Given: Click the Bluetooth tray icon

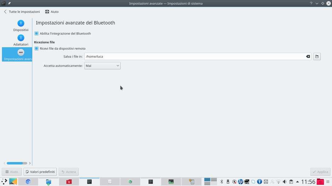Looking at the screenshot, I should (222, 182).
